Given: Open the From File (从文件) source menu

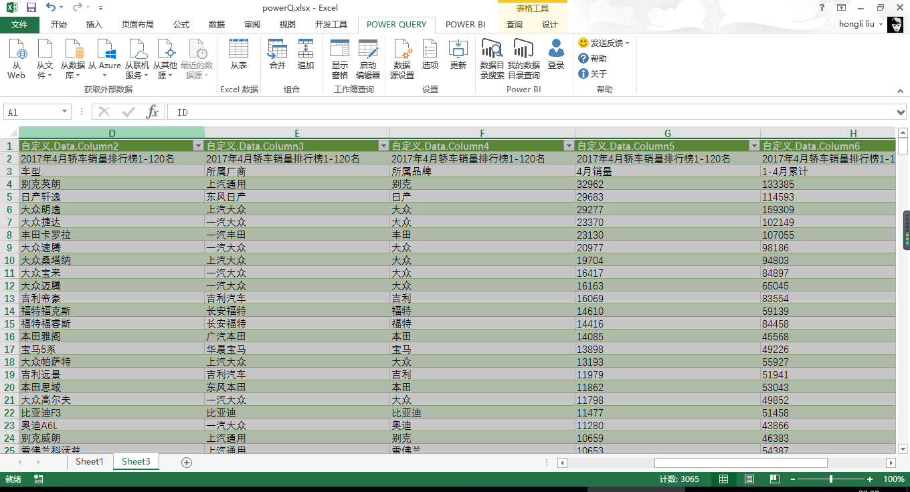Looking at the screenshot, I should point(45,59).
